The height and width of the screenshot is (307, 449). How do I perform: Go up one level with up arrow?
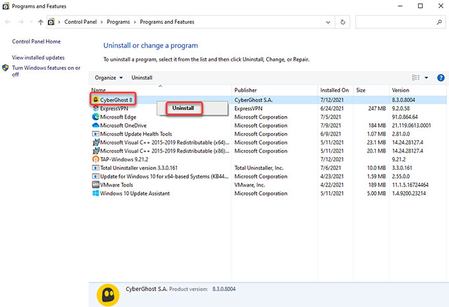pyautogui.click(x=40, y=22)
